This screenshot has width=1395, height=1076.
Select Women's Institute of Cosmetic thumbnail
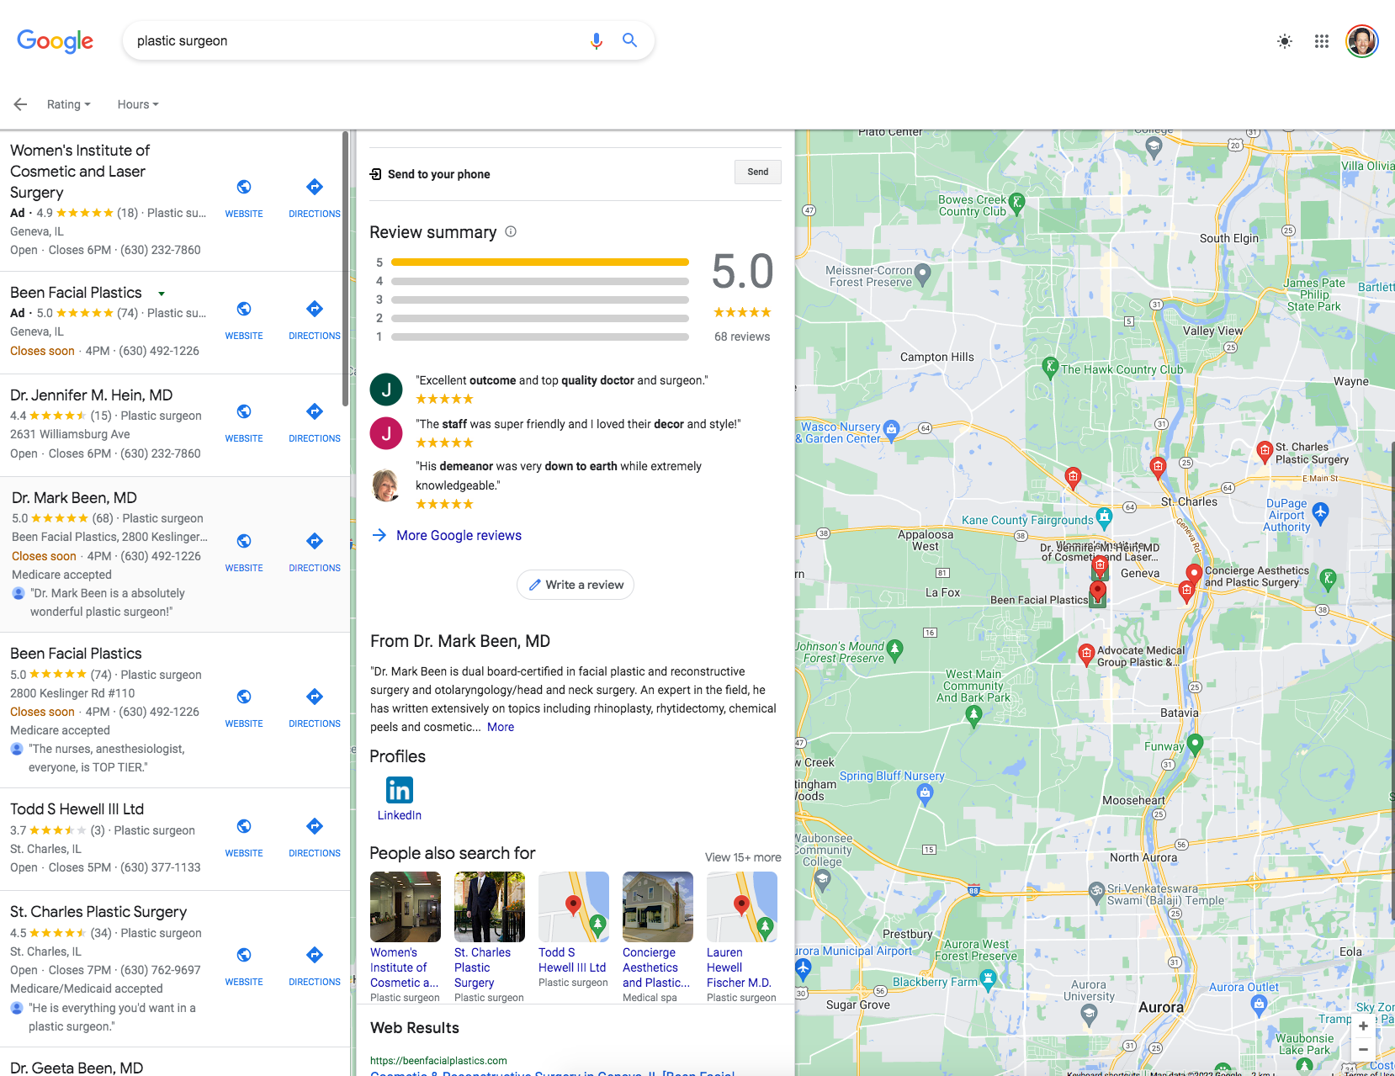point(406,907)
